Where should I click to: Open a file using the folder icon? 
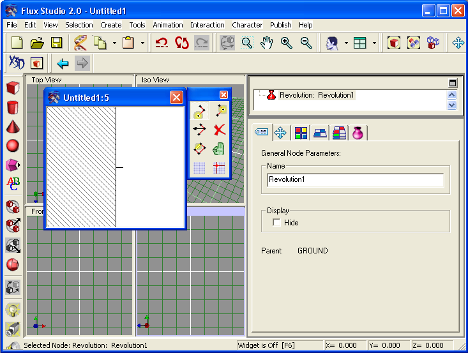pyautogui.click(x=37, y=43)
